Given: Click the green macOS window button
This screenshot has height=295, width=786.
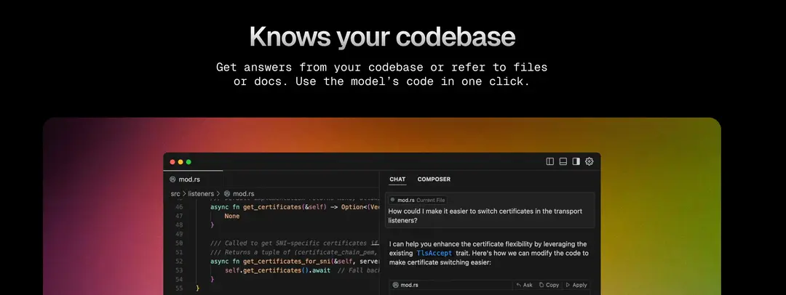Looking at the screenshot, I should [x=188, y=162].
